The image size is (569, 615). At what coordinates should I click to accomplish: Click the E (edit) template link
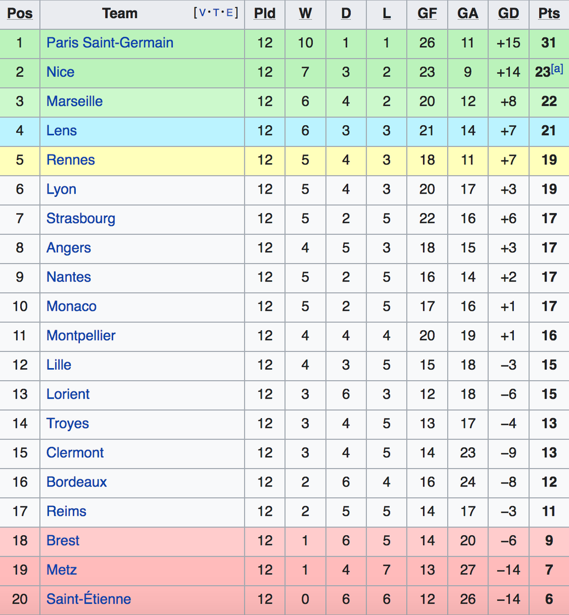coord(229,13)
